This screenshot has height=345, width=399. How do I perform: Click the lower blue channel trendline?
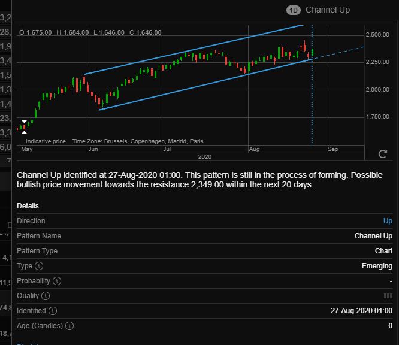(x=205, y=84)
